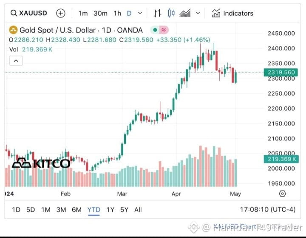Select the area chart style icon
Screen dimensions: 306x238
(185, 13)
